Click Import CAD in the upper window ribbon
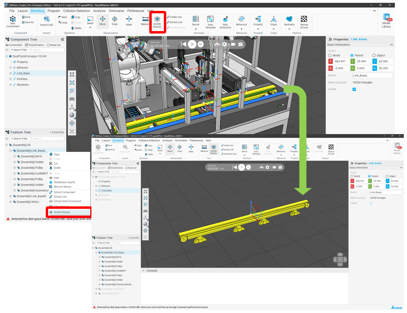Screen dimensions: 407x313 coord(47,21)
